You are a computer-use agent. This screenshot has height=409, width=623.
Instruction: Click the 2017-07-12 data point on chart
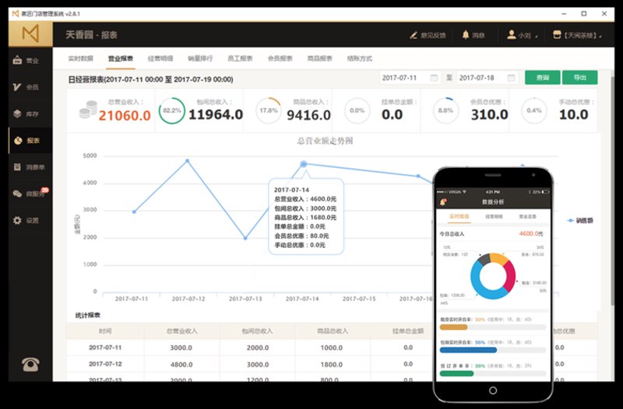point(188,161)
